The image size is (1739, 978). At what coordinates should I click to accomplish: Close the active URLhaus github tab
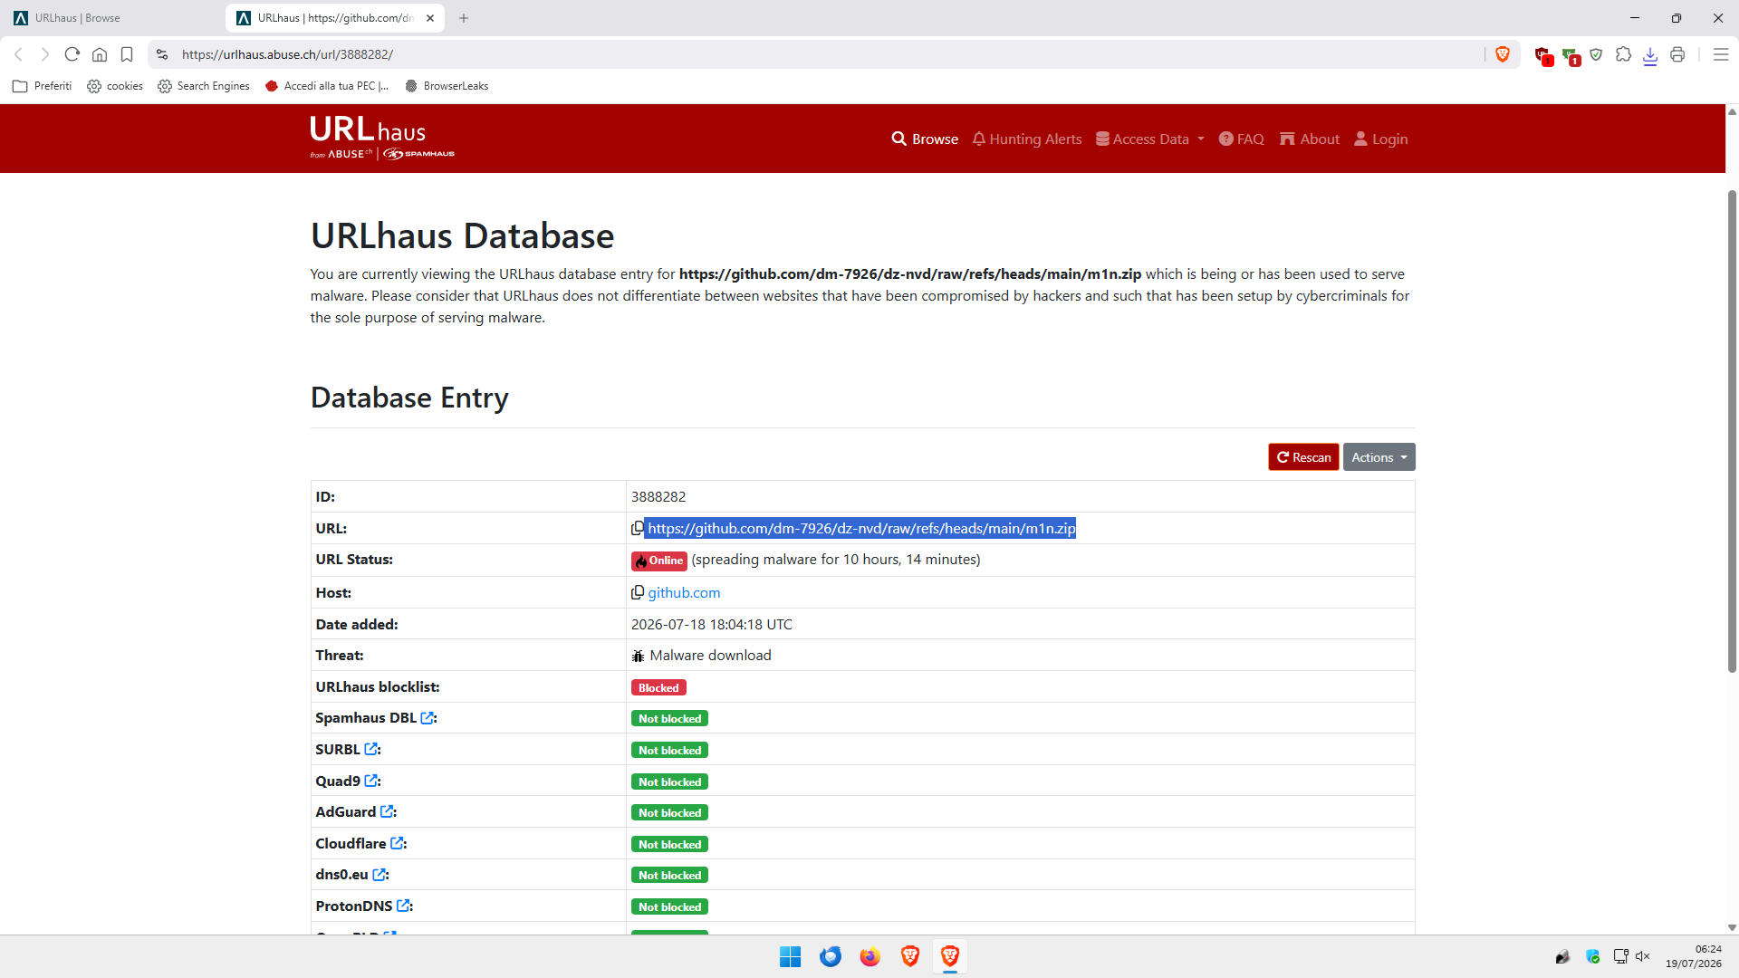point(430,18)
